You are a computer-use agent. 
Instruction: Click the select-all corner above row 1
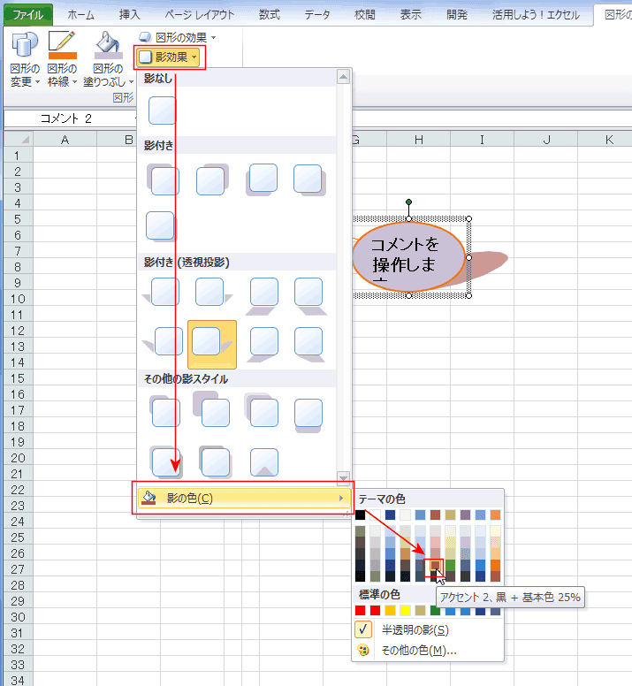(19, 140)
